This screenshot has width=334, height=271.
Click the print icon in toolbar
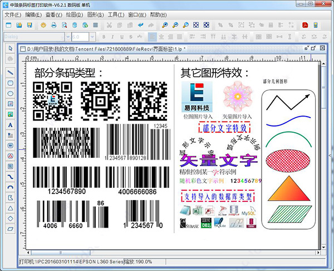click(x=54, y=25)
